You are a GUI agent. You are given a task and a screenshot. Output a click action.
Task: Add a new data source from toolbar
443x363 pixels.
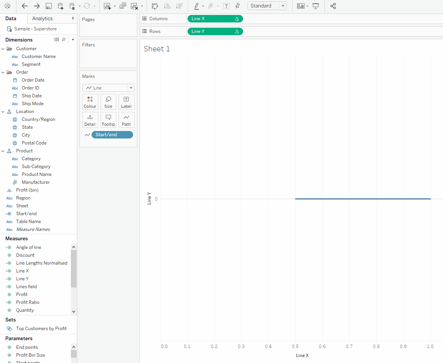[60, 6]
